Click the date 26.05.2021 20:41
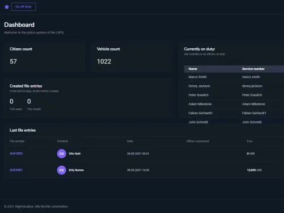284x213 pixels. pyautogui.click(x=138, y=153)
